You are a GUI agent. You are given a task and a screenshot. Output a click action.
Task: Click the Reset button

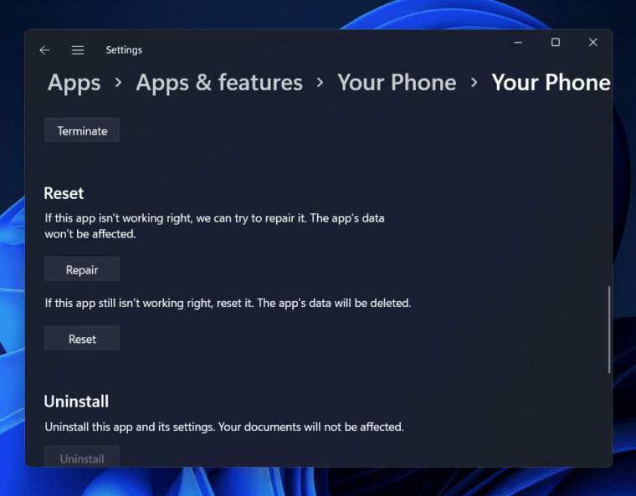tap(82, 338)
